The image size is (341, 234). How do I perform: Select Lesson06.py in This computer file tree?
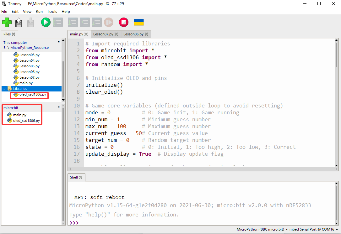[30, 72]
